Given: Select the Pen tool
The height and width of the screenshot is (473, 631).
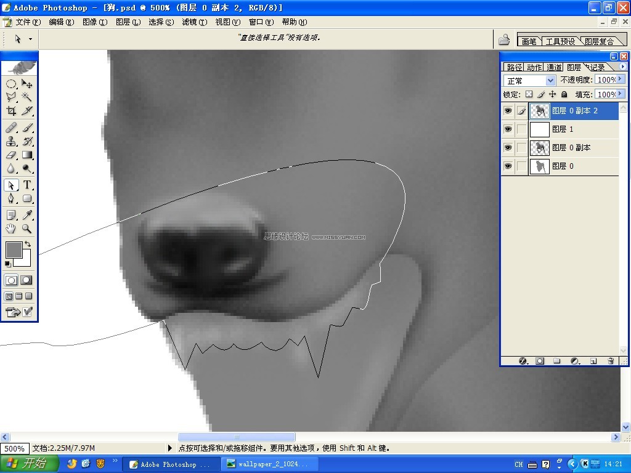Looking at the screenshot, I should [11, 198].
